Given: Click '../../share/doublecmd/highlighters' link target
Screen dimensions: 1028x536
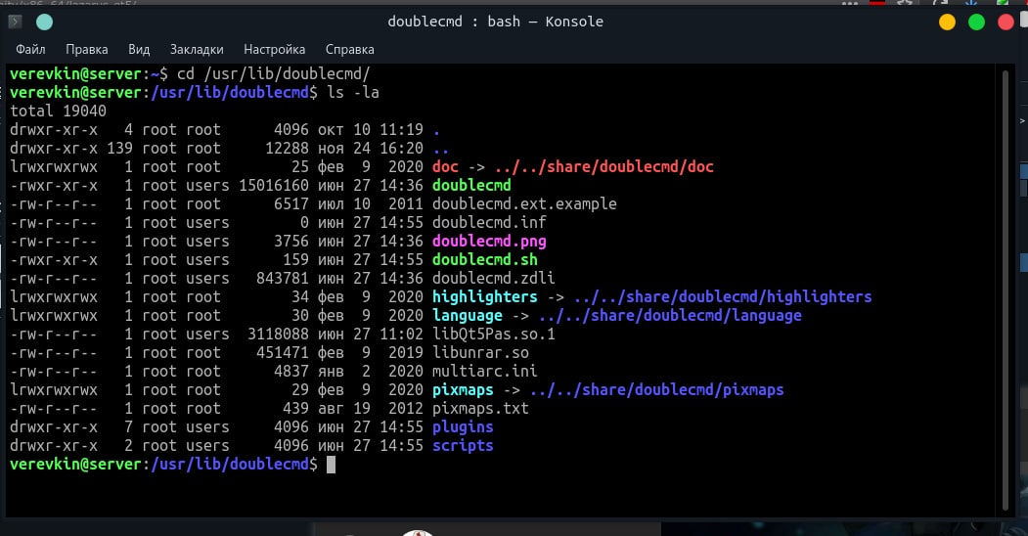Looking at the screenshot, I should (723, 296).
